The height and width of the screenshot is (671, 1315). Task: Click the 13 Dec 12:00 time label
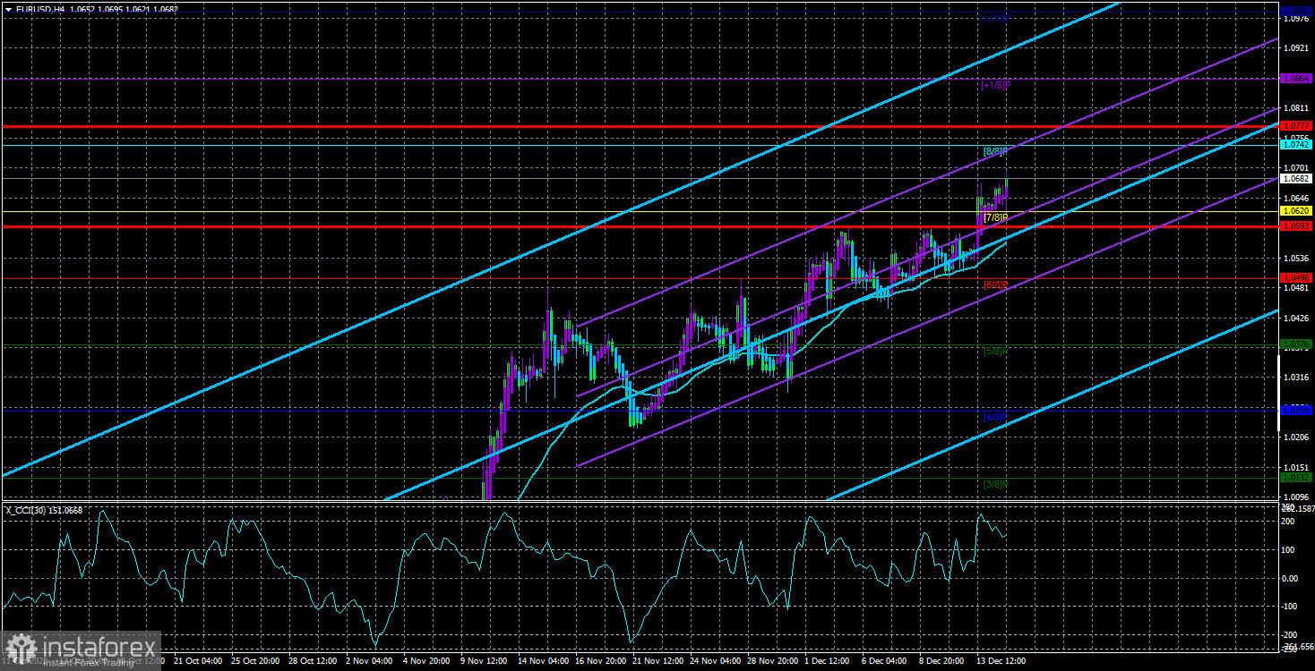1001,661
